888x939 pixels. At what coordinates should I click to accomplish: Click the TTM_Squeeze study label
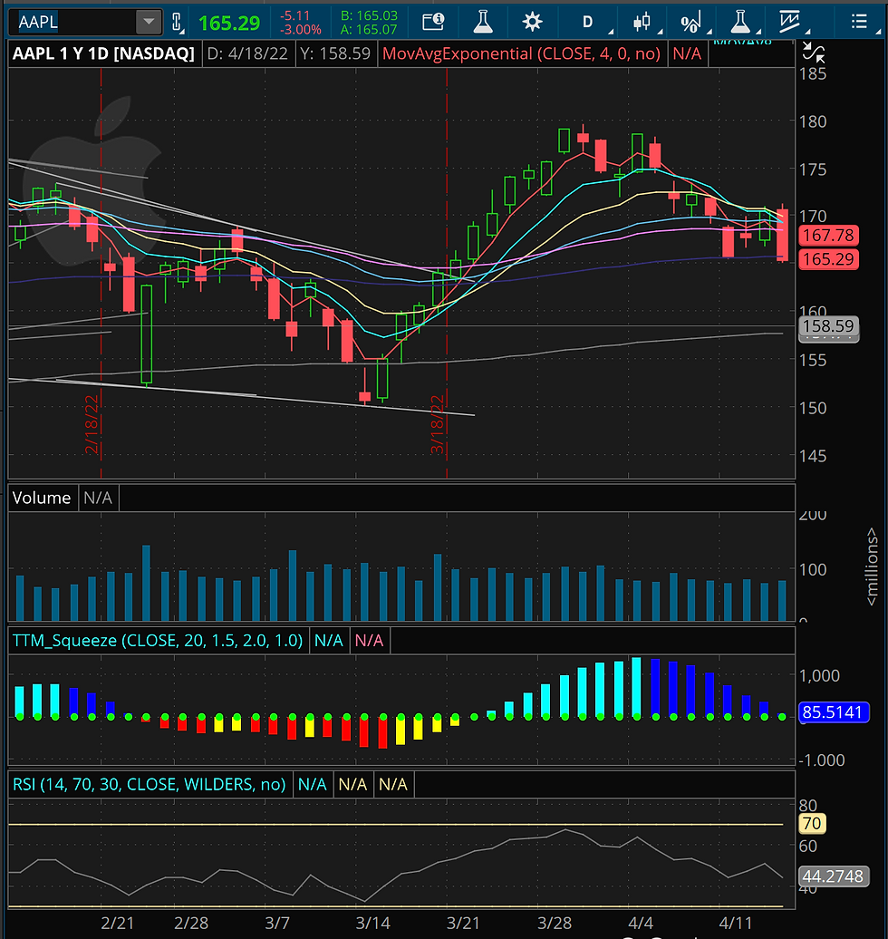[158, 640]
